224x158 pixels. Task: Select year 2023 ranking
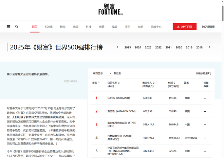pyautogui.click(x=148, y=47)
